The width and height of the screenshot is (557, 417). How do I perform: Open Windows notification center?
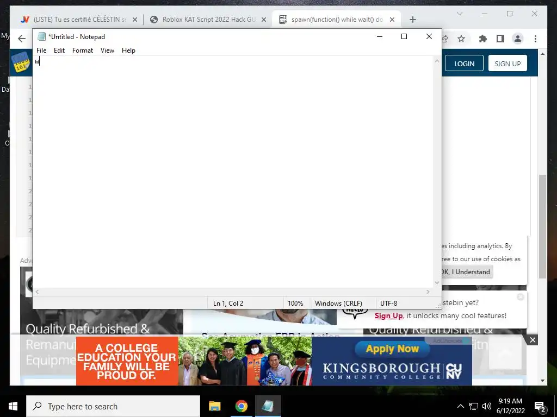[540, 407]
